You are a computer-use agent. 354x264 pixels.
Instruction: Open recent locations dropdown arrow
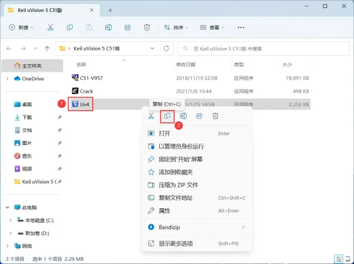click(x=35, y=48)
